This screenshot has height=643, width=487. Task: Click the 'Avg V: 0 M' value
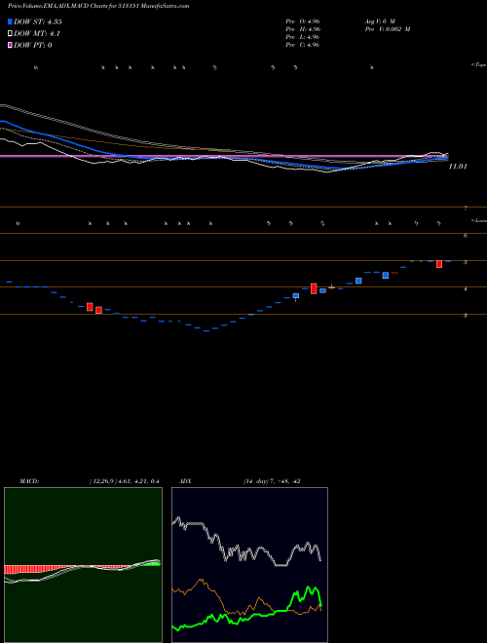coord(380,21)
